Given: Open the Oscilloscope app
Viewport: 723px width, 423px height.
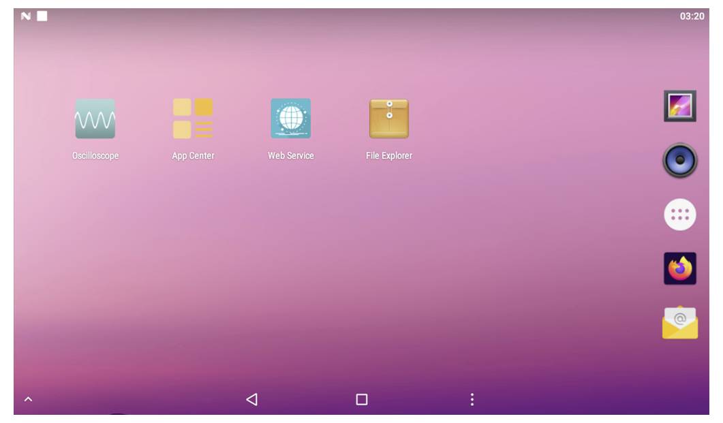Looking at the screenshot, I should click(x=93, y=120).
